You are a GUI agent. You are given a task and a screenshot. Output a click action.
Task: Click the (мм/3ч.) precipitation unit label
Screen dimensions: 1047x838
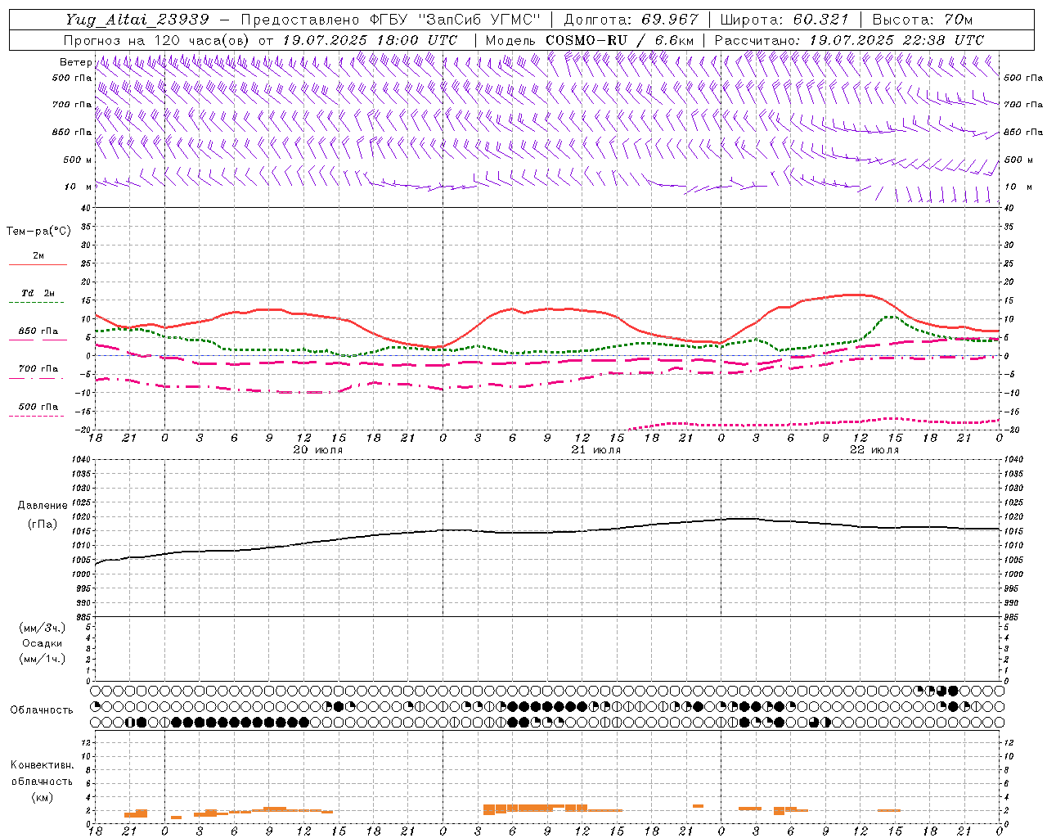[x=42, y=628]
